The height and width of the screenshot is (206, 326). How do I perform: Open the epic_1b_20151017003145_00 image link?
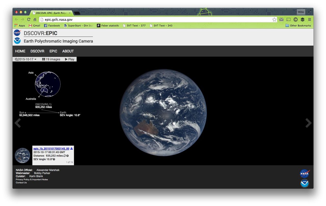51,149
